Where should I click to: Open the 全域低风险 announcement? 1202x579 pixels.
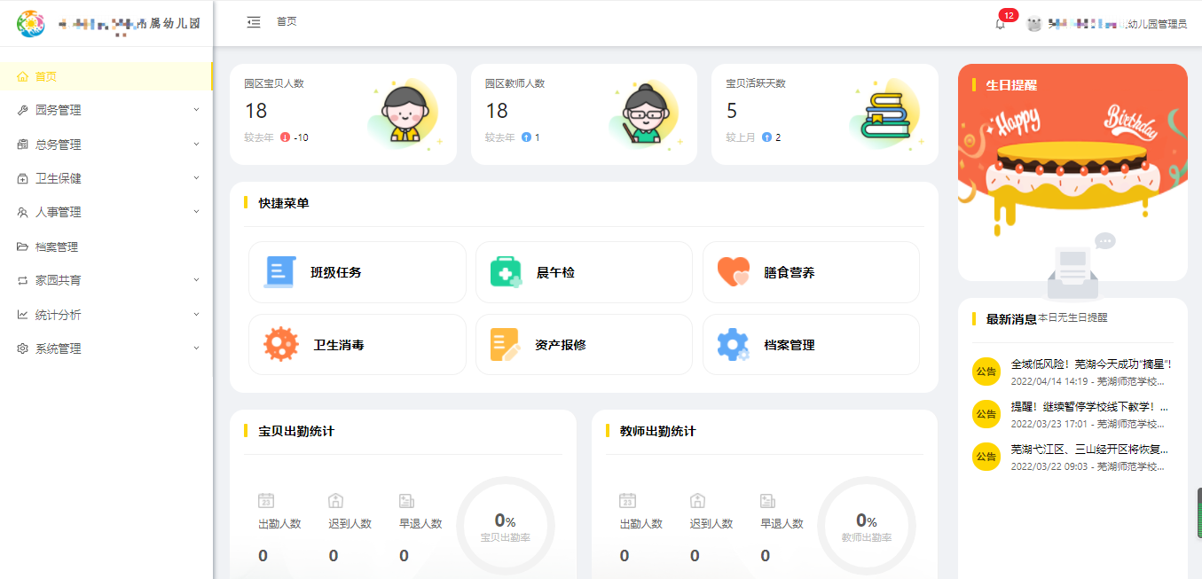click(1091, 364)
